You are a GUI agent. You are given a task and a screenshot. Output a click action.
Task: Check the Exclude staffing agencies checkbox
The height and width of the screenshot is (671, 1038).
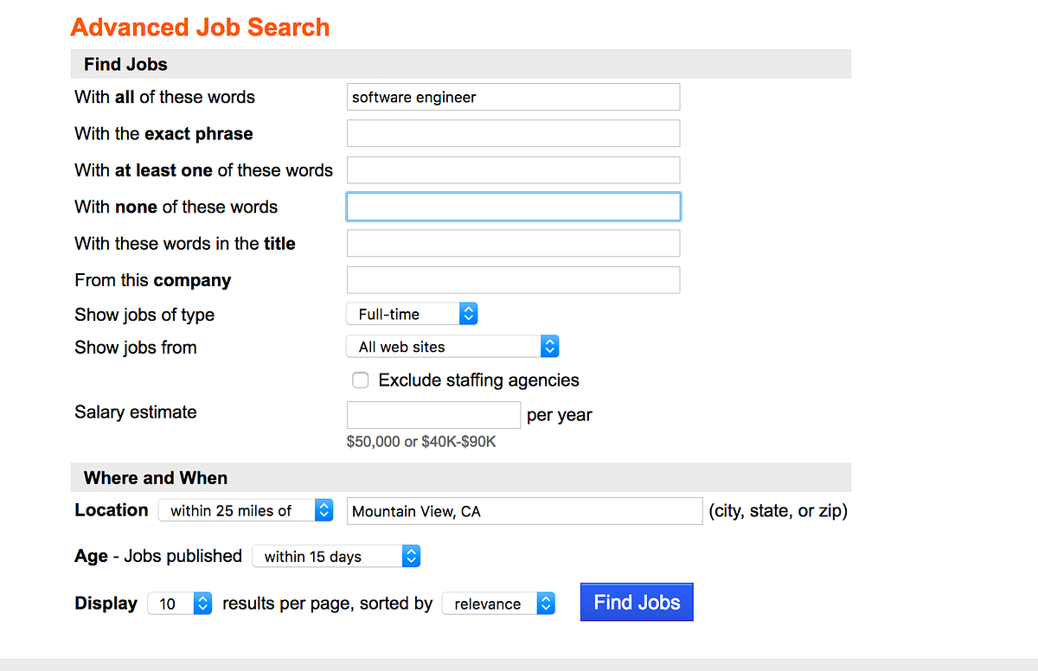click(x=361, y=380)
